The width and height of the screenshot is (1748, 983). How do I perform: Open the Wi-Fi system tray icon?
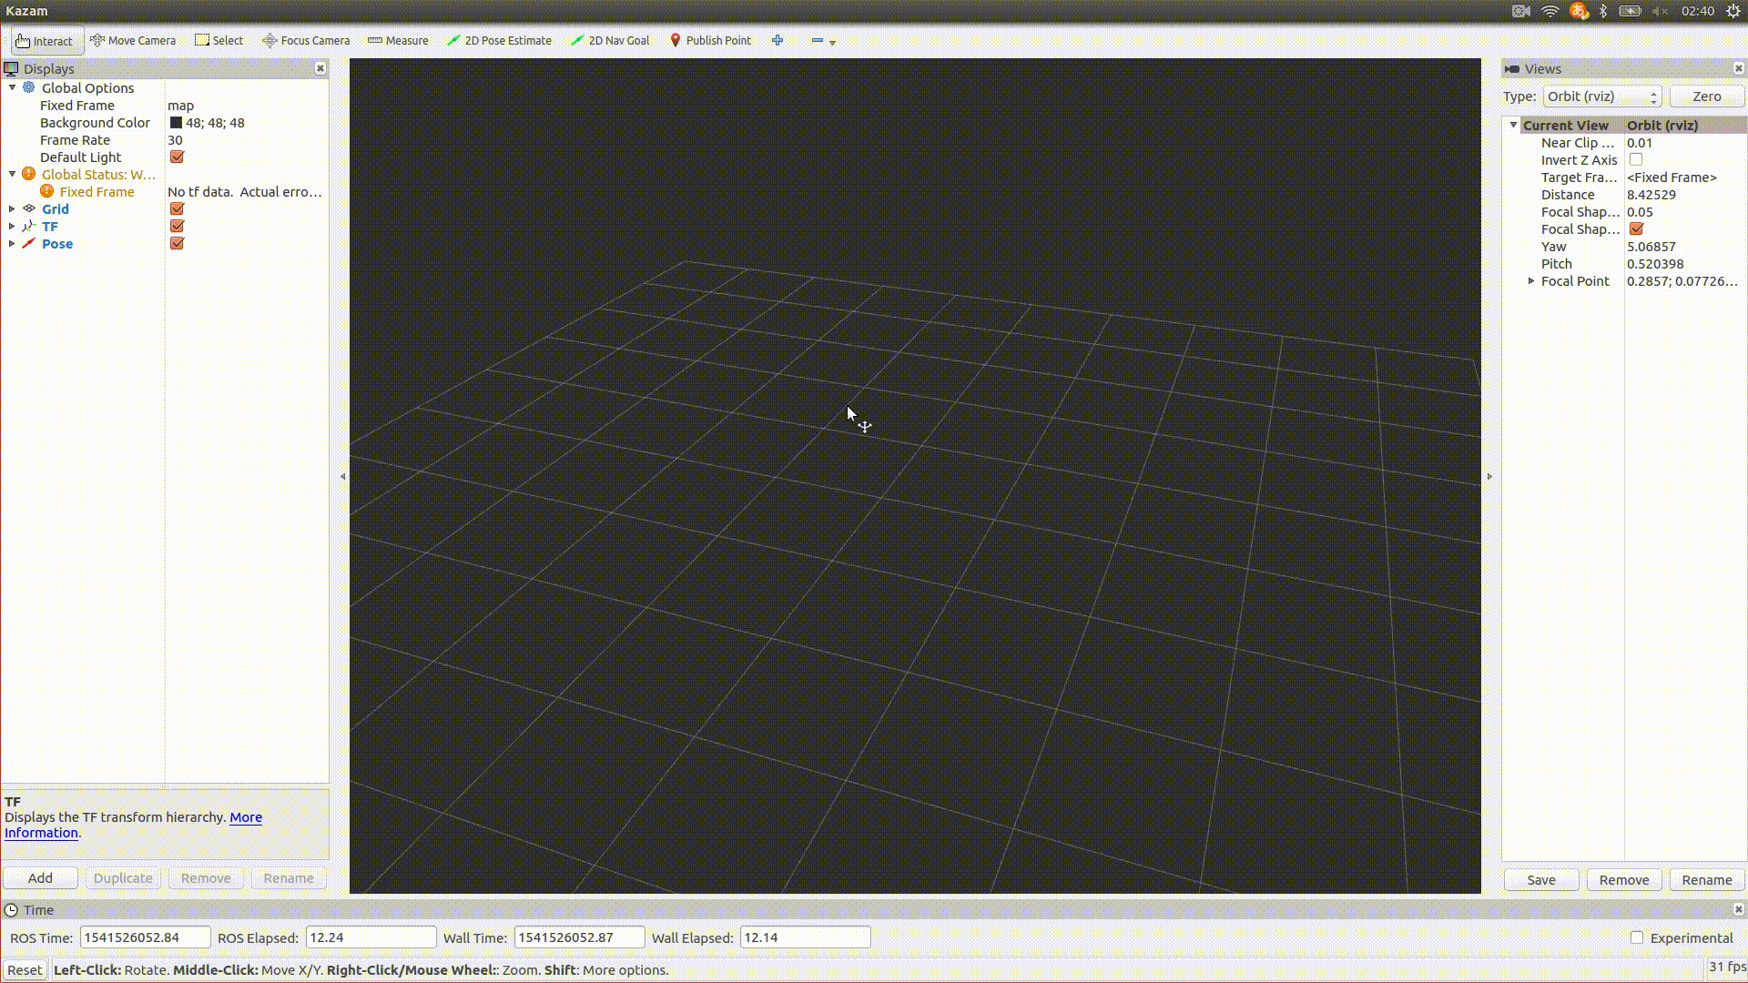(1550, 11)
